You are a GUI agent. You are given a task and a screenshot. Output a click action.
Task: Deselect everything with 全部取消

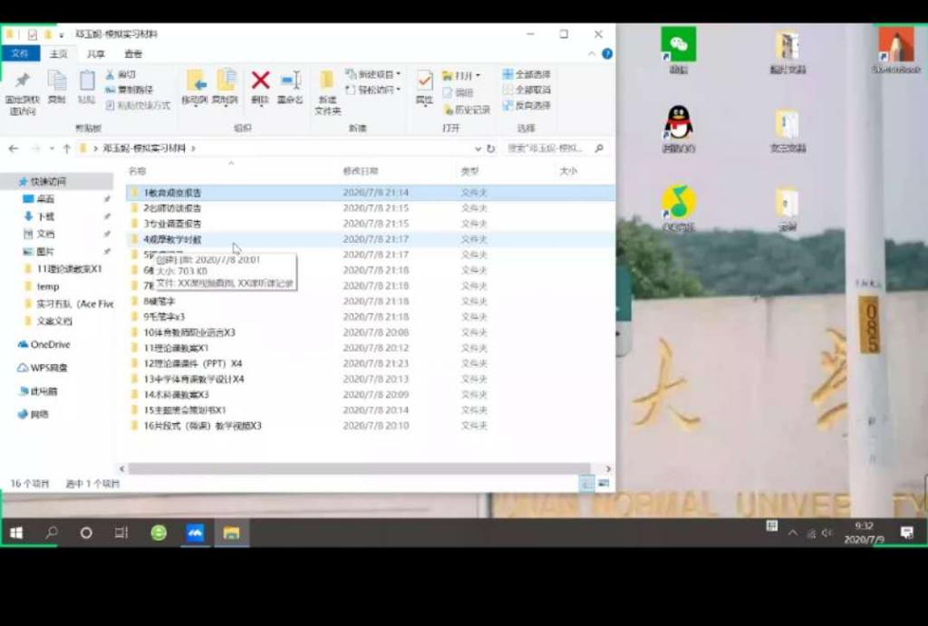tap(527, 90)
